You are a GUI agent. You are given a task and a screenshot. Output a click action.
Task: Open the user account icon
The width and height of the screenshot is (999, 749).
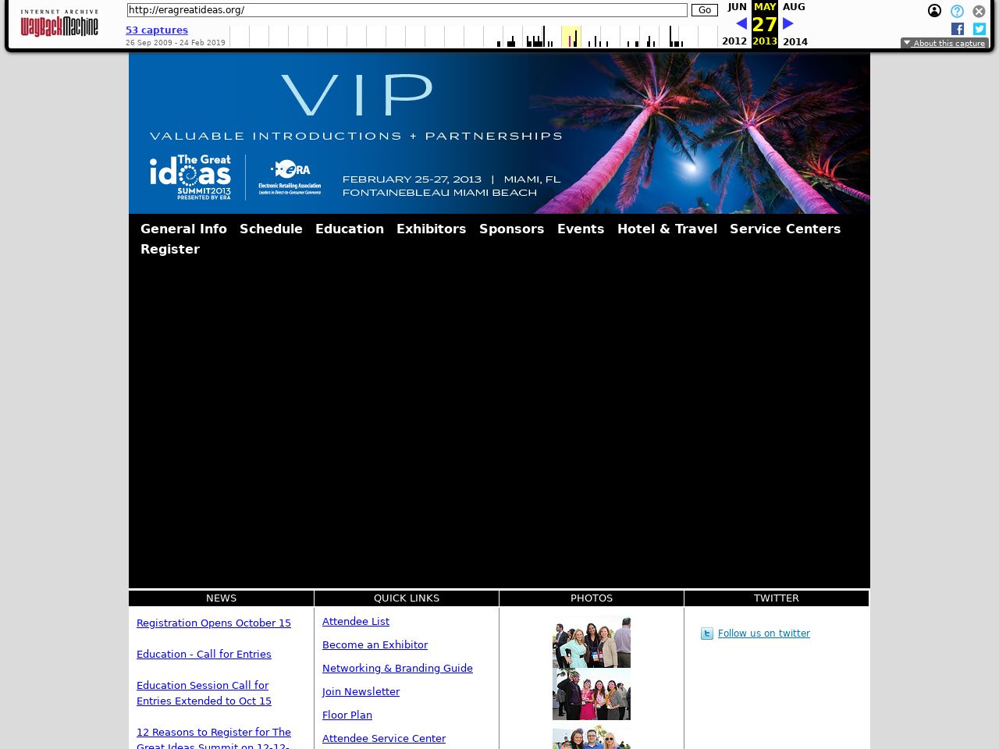click(x=934, y=11)
